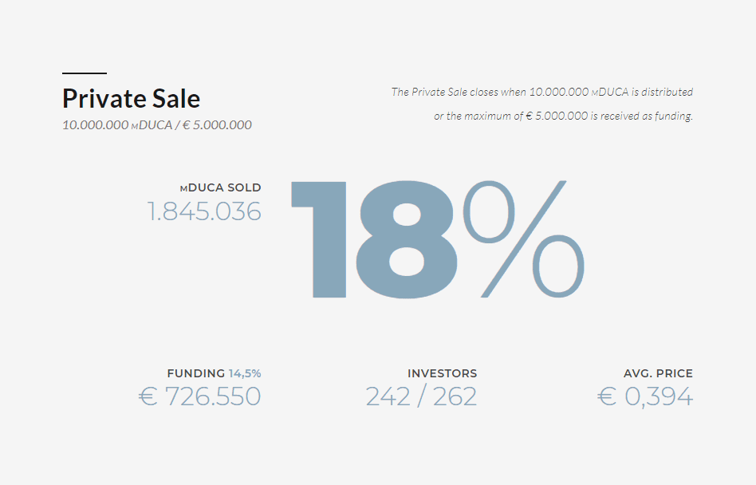Click the euro sign before 726.550

[x=148, y=396]
